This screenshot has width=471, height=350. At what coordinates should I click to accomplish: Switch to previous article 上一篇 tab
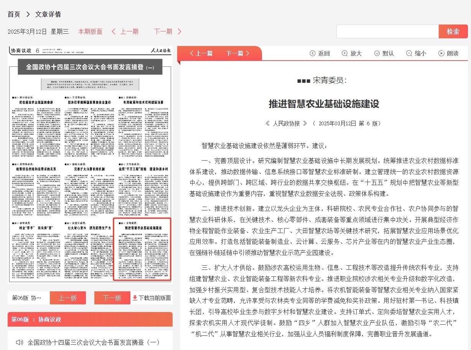201,53
